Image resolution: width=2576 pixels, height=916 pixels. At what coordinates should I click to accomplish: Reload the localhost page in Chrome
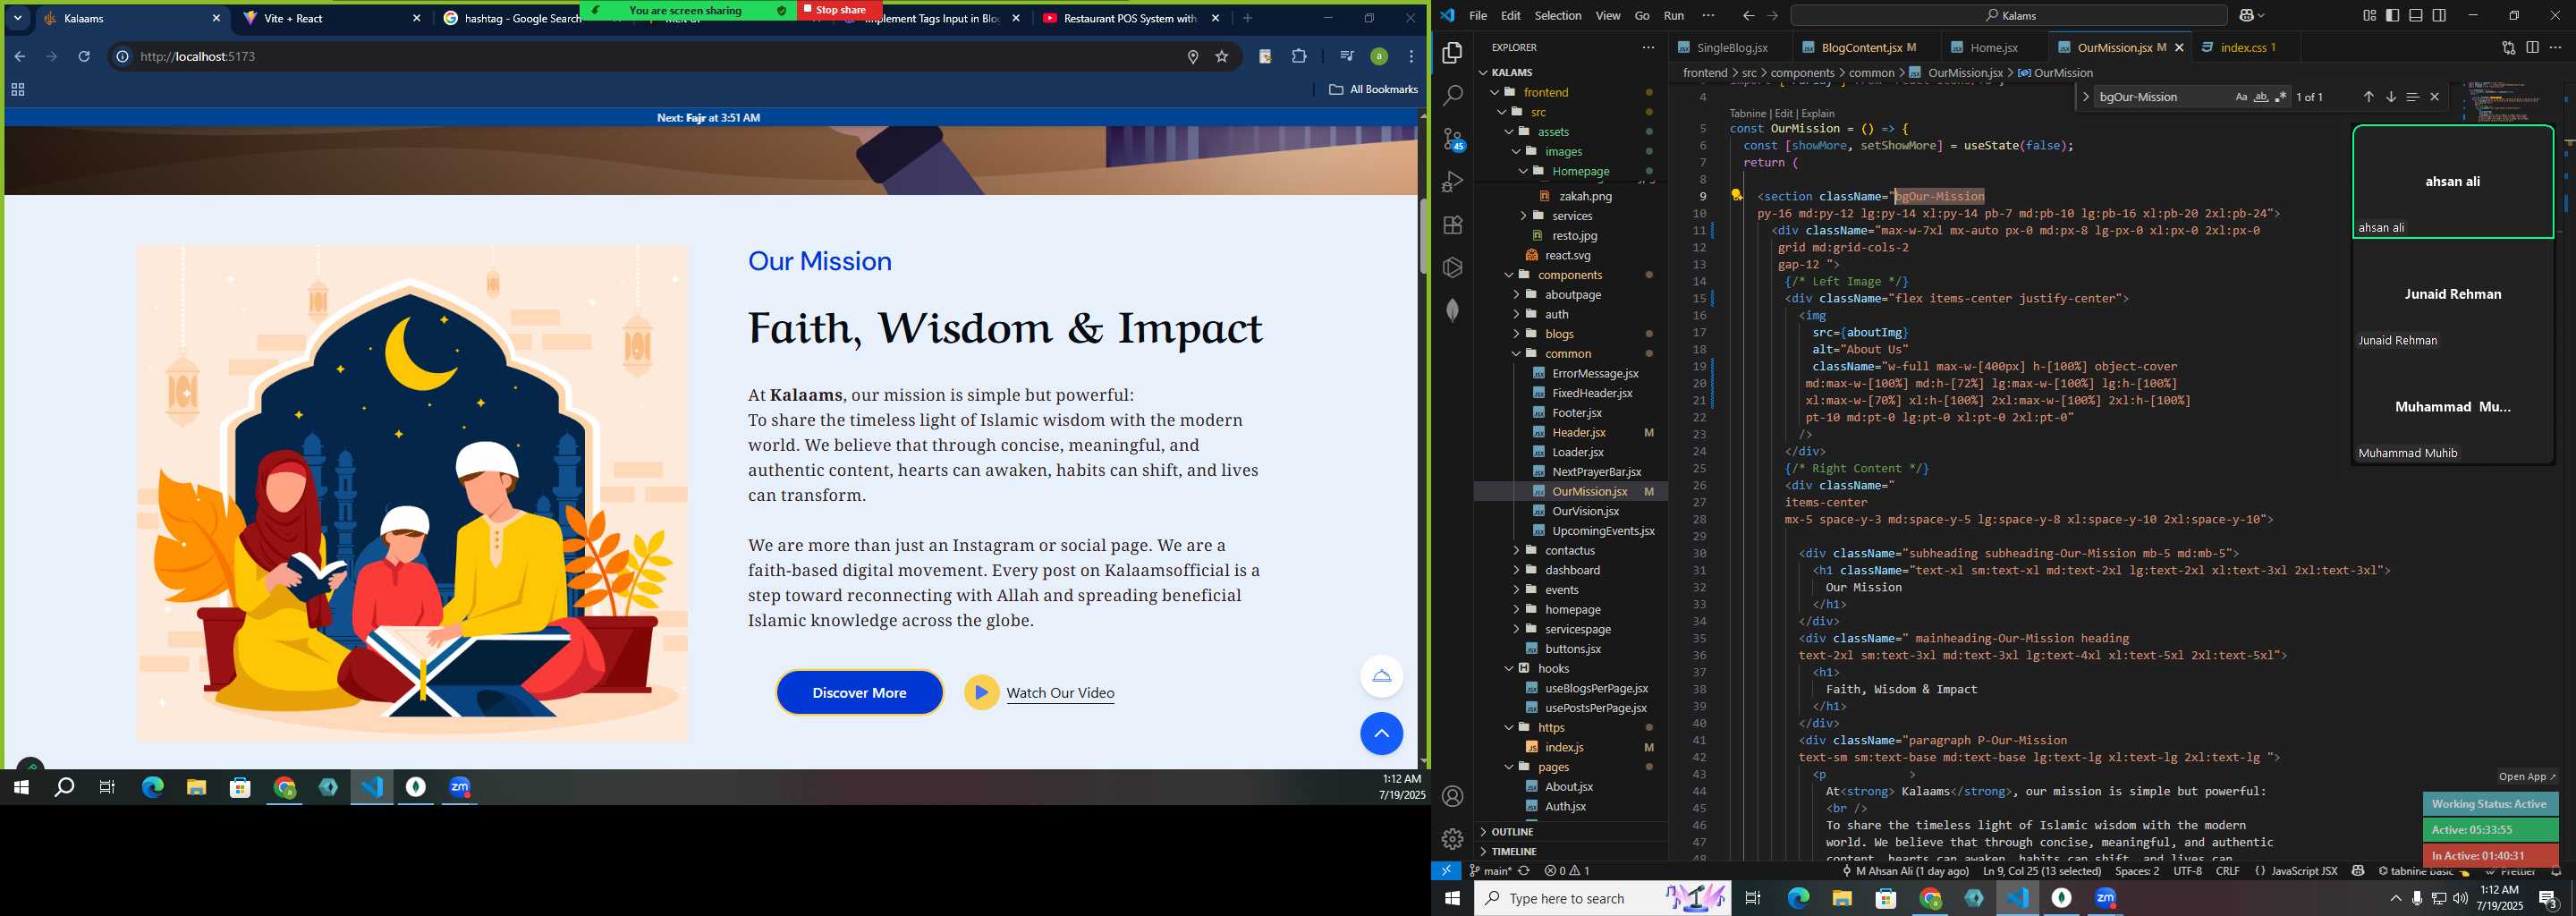84,57
